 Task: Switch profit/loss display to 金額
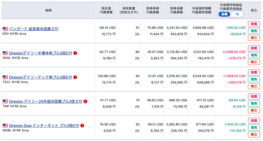coord(224,14)
